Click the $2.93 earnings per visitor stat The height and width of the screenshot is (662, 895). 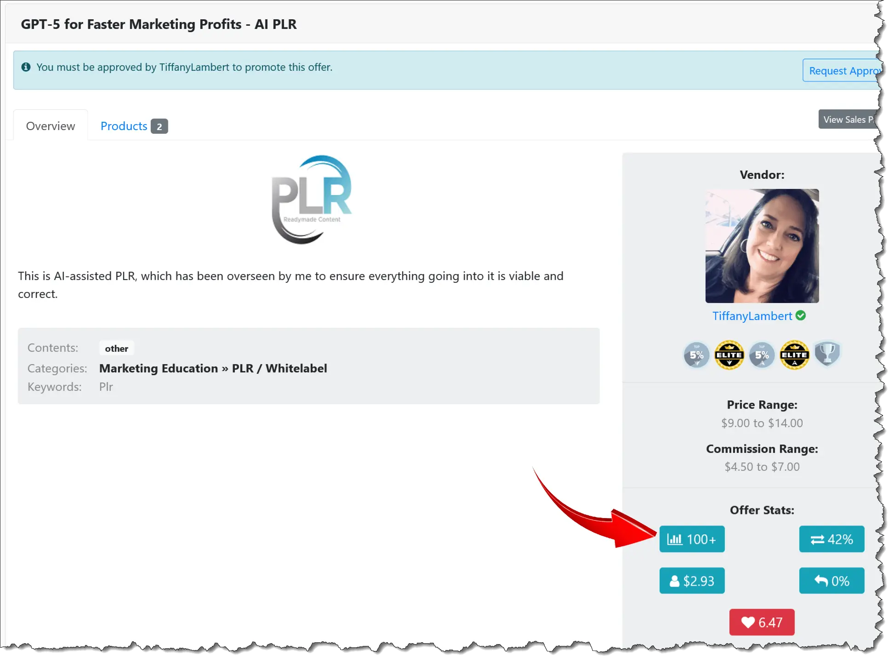(692, 581)
